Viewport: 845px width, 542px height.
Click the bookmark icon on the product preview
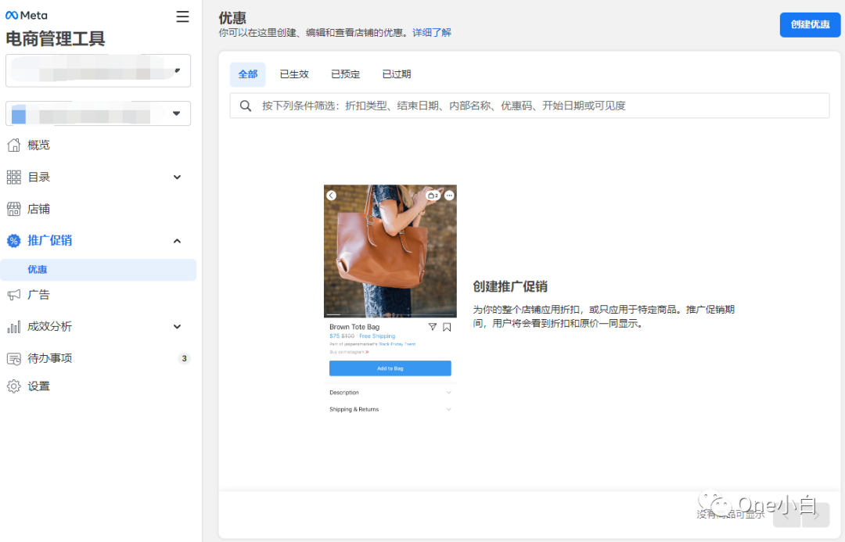[447, 327]
